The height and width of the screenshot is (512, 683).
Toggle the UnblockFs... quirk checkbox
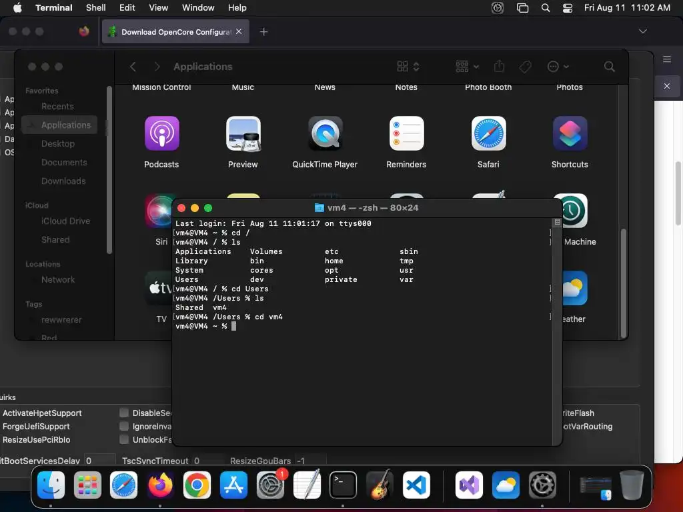[124, 440]
